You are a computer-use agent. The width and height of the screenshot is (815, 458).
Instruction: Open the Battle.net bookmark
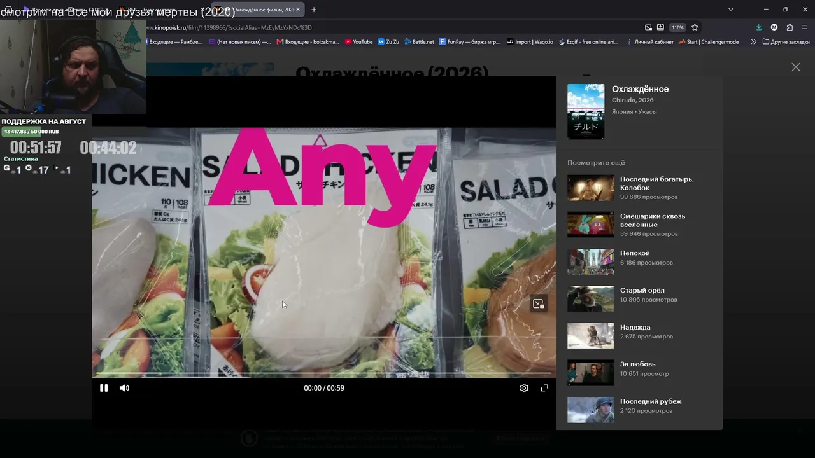click(419, 42)
